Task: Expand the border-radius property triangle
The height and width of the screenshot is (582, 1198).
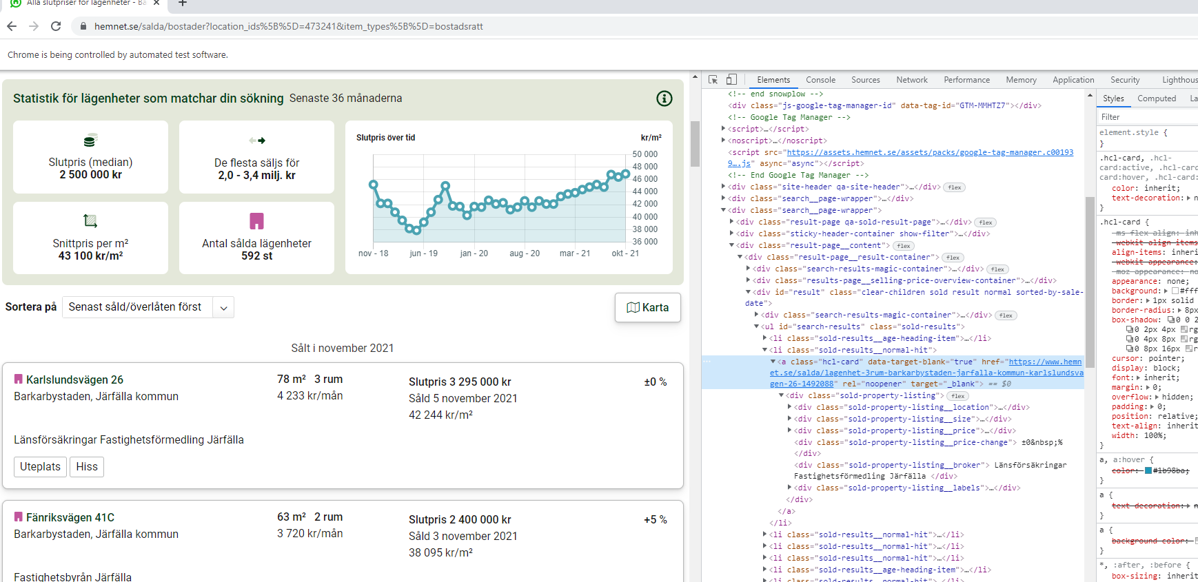Action: tap(1180, 310)
